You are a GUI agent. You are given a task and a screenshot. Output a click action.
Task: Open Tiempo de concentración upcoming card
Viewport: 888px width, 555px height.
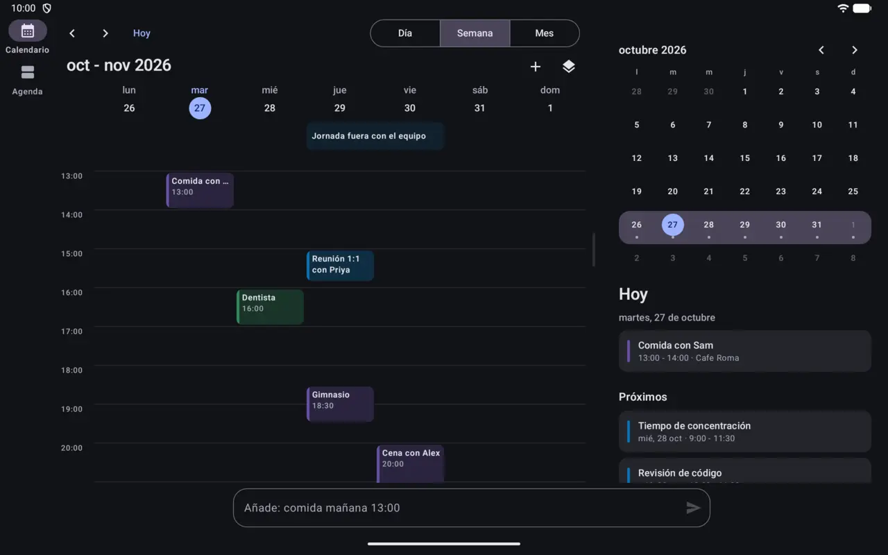pyautogui.click(x=745, y=432)
